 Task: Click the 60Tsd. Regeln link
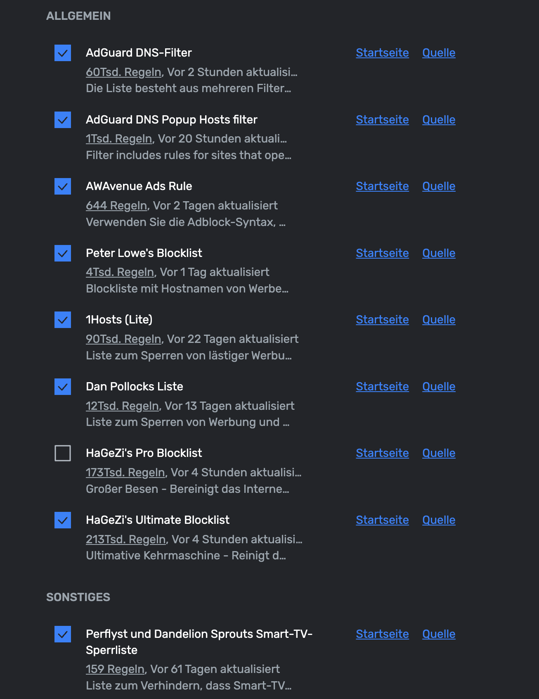coord(123,72)
